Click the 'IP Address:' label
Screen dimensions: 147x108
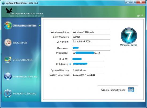(62, 64)
